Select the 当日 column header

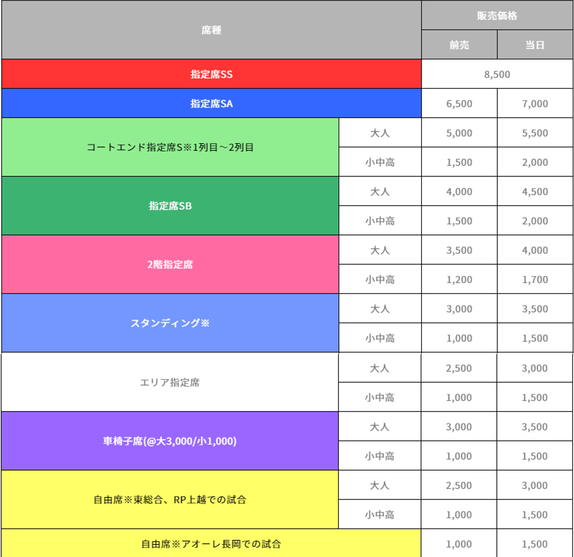[x=535, y=45]
